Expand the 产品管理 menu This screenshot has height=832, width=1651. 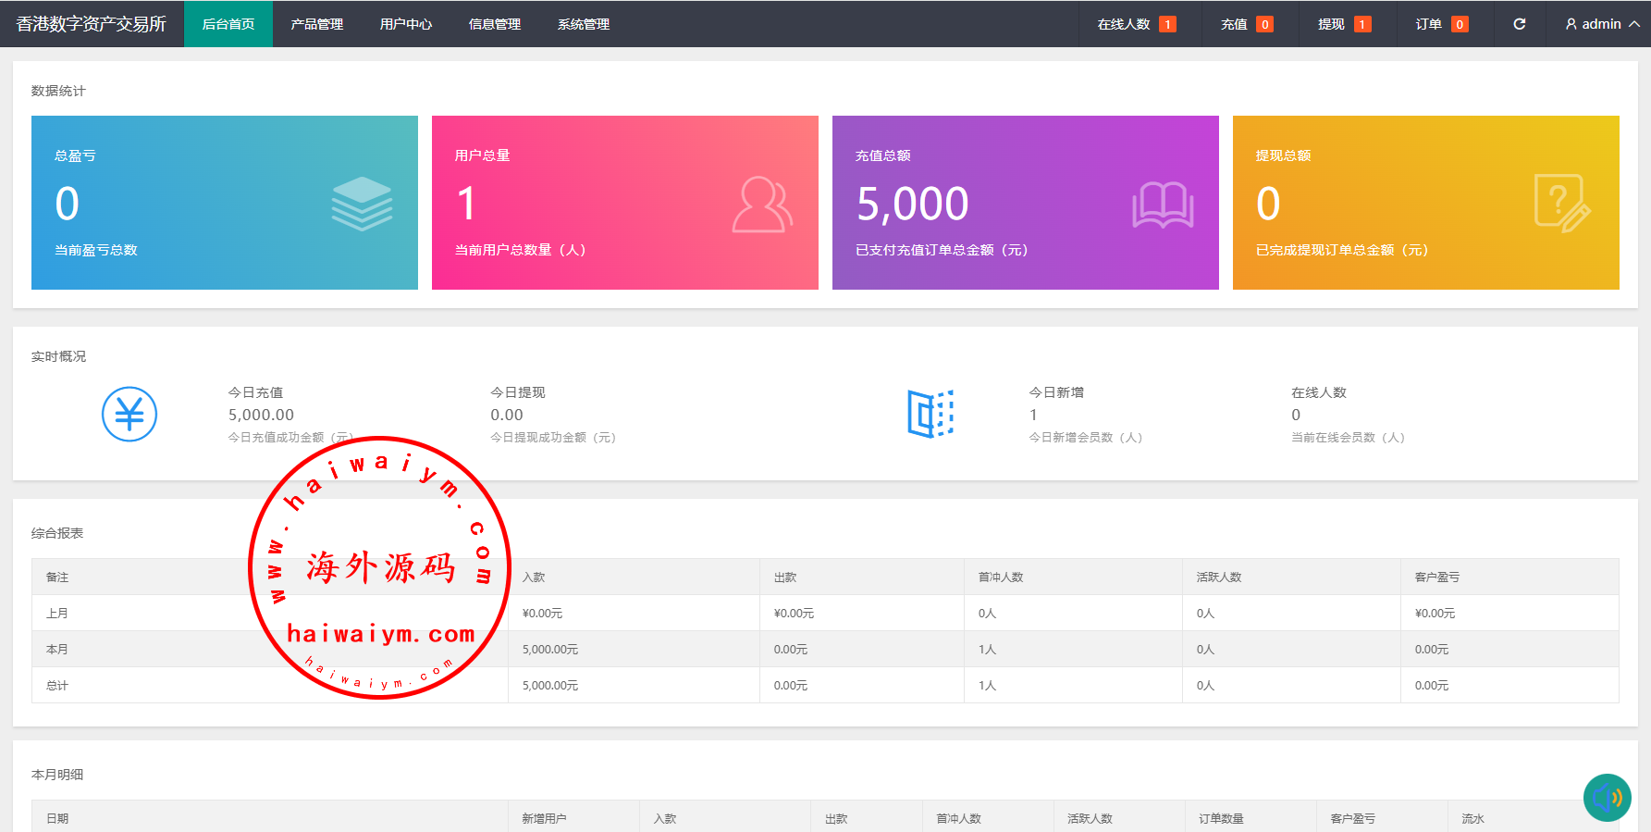pyautogui.click(x=317, y=24)
